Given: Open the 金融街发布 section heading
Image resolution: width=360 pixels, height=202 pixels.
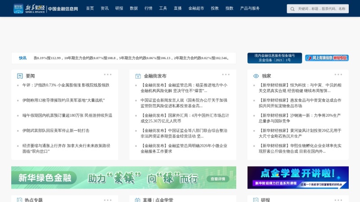Looking at the screenshot, I should (x=155, y=76).
